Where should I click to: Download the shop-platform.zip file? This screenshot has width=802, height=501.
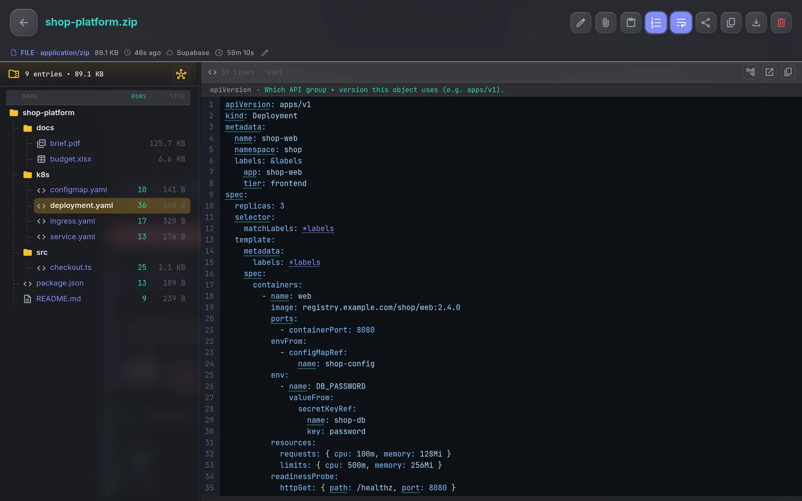click(756, 23)
